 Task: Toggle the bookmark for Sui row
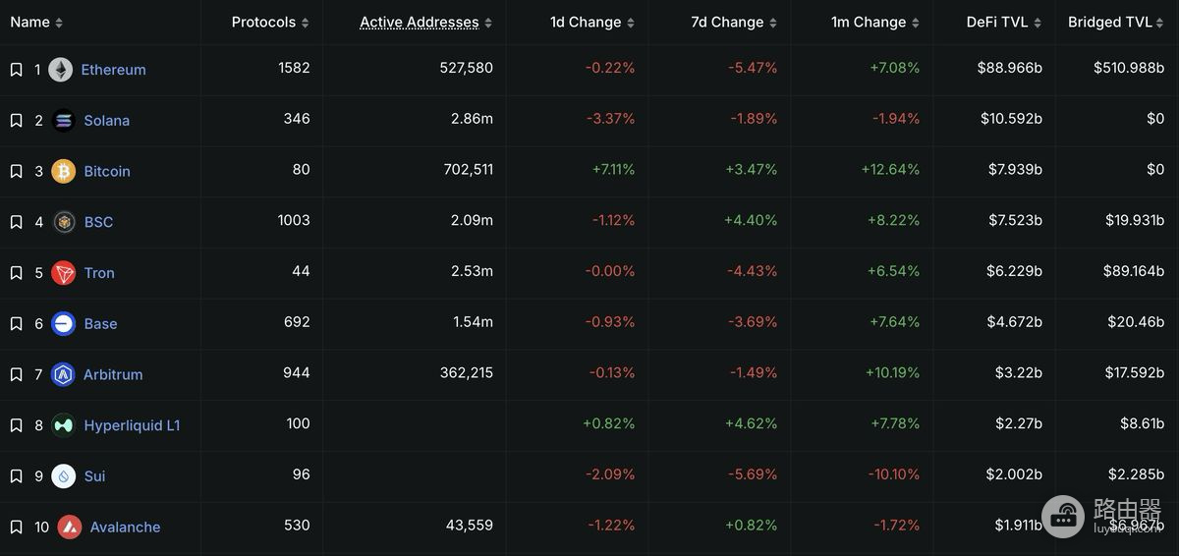(16, 476)
